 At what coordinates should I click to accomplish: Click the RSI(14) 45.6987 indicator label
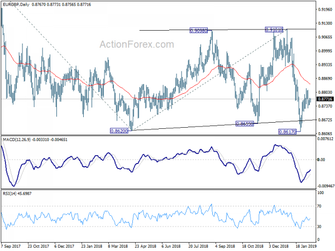point(17,194)
